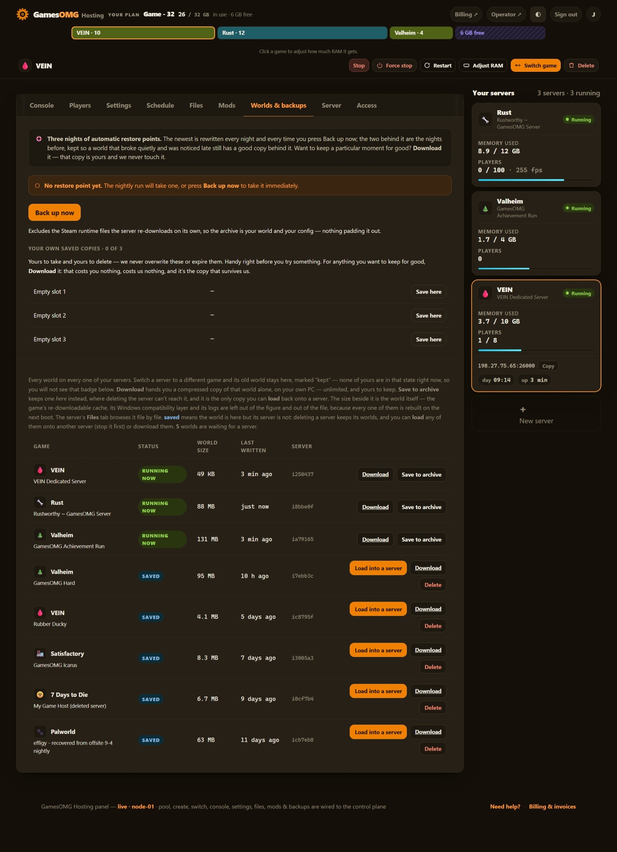Click the restore points info icon

coord(39,139)
